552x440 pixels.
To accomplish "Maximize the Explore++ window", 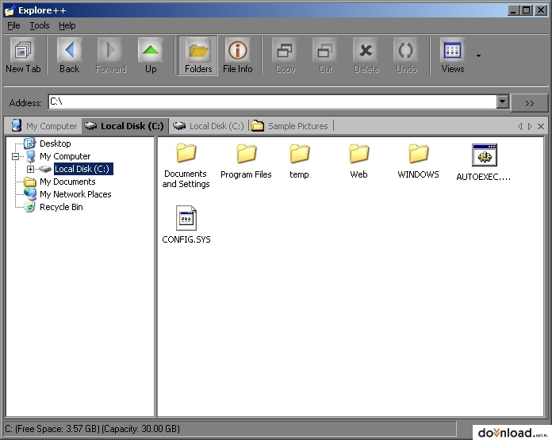I will 527,10.
